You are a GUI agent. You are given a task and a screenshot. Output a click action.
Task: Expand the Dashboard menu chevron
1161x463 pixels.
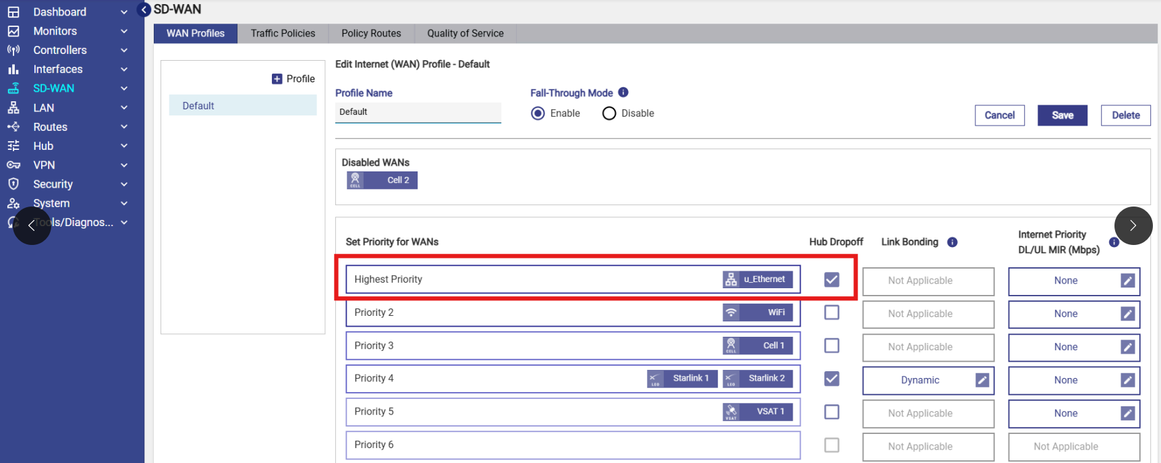click(124, 12)
